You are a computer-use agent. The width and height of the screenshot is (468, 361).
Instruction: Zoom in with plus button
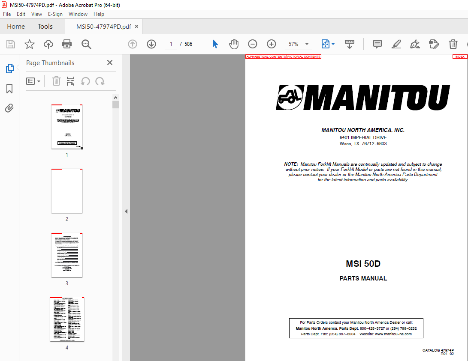coord(271,44)
